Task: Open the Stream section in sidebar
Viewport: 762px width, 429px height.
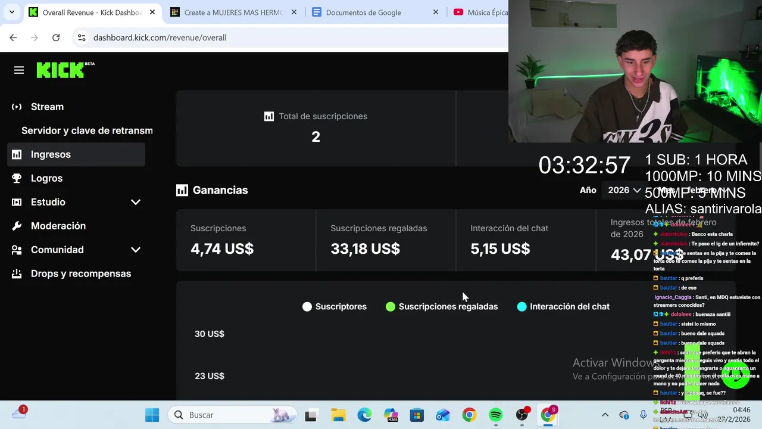Action: (47, 107)
